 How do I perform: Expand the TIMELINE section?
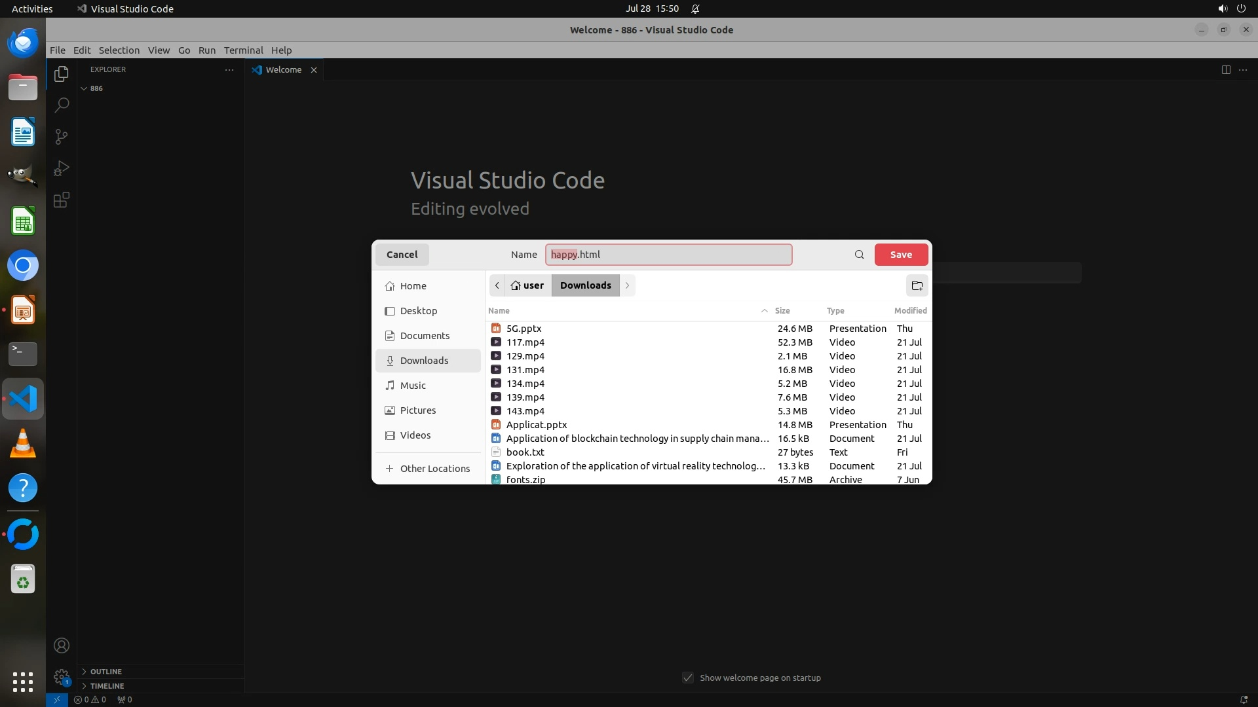click(x=107, y=685)
